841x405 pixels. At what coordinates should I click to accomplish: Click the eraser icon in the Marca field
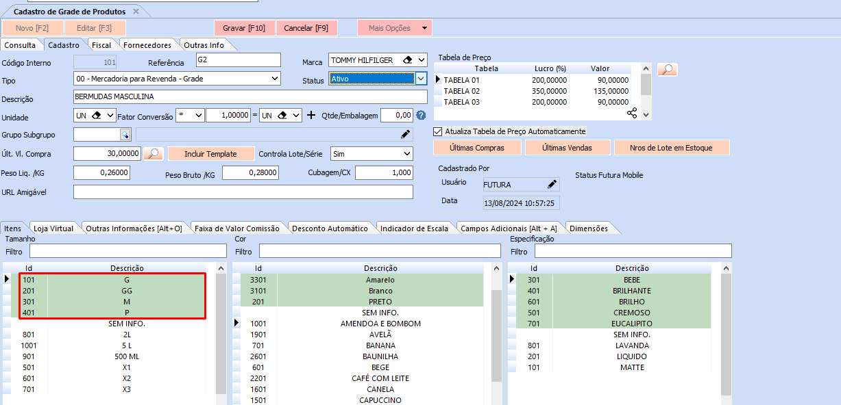click(408, 60)
